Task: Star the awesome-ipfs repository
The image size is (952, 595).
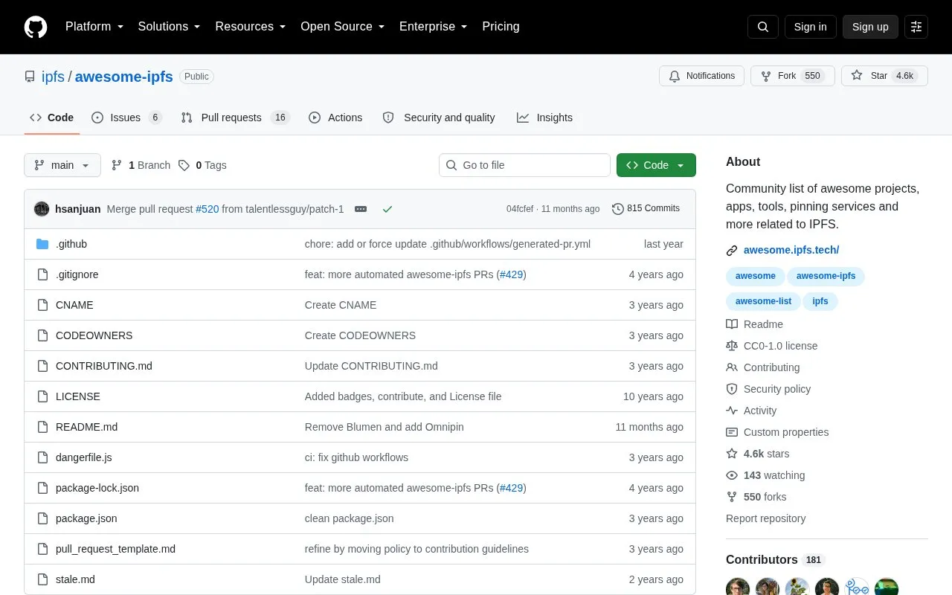Action: point(884,76)
